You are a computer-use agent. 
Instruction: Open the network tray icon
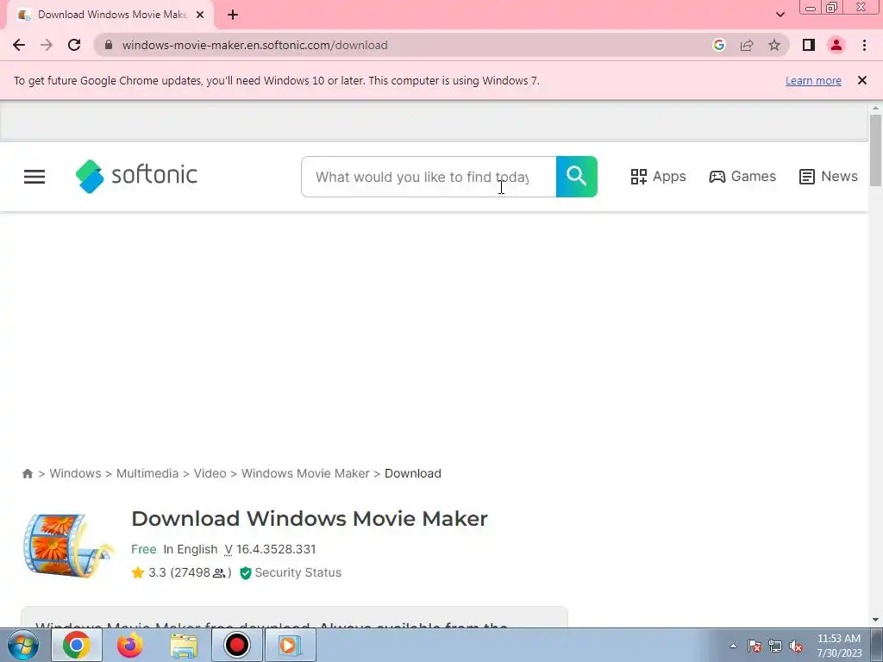click(x=775, y=646)
